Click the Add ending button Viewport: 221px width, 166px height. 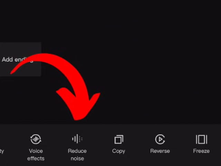tap(20, 59)
